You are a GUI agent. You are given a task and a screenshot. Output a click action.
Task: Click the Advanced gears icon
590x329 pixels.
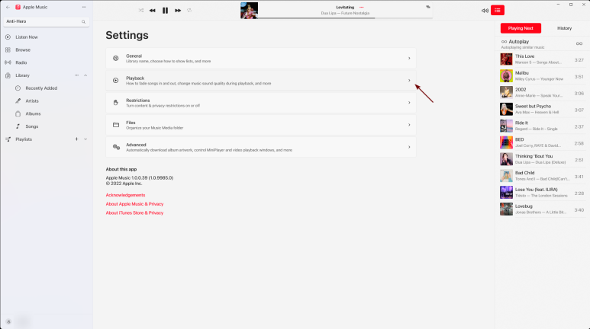pyautogui.click(x=116, y=147)
